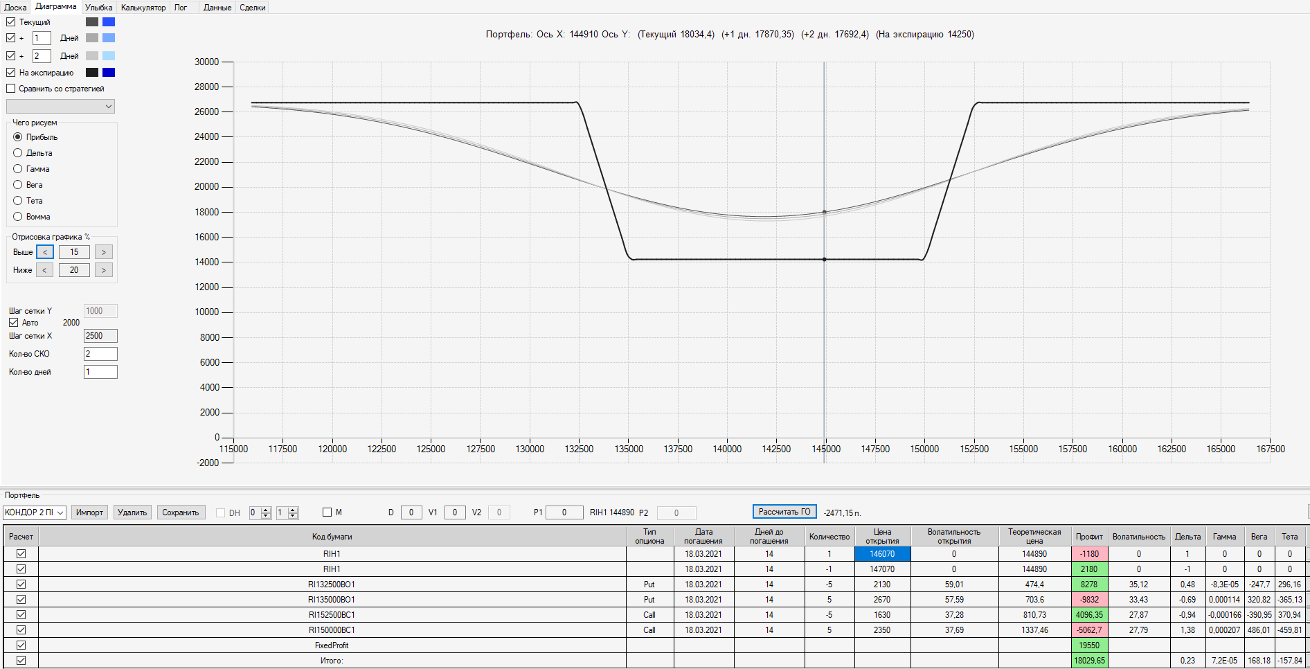Toggle the DH checkbox
This screenshot has height=669, width=1310.
pyautogui.click(x=220, y=513)
